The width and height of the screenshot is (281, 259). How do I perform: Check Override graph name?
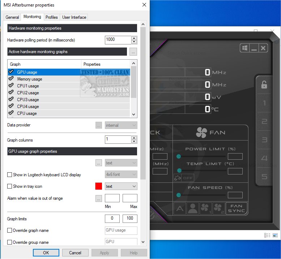tap(9, 230)
